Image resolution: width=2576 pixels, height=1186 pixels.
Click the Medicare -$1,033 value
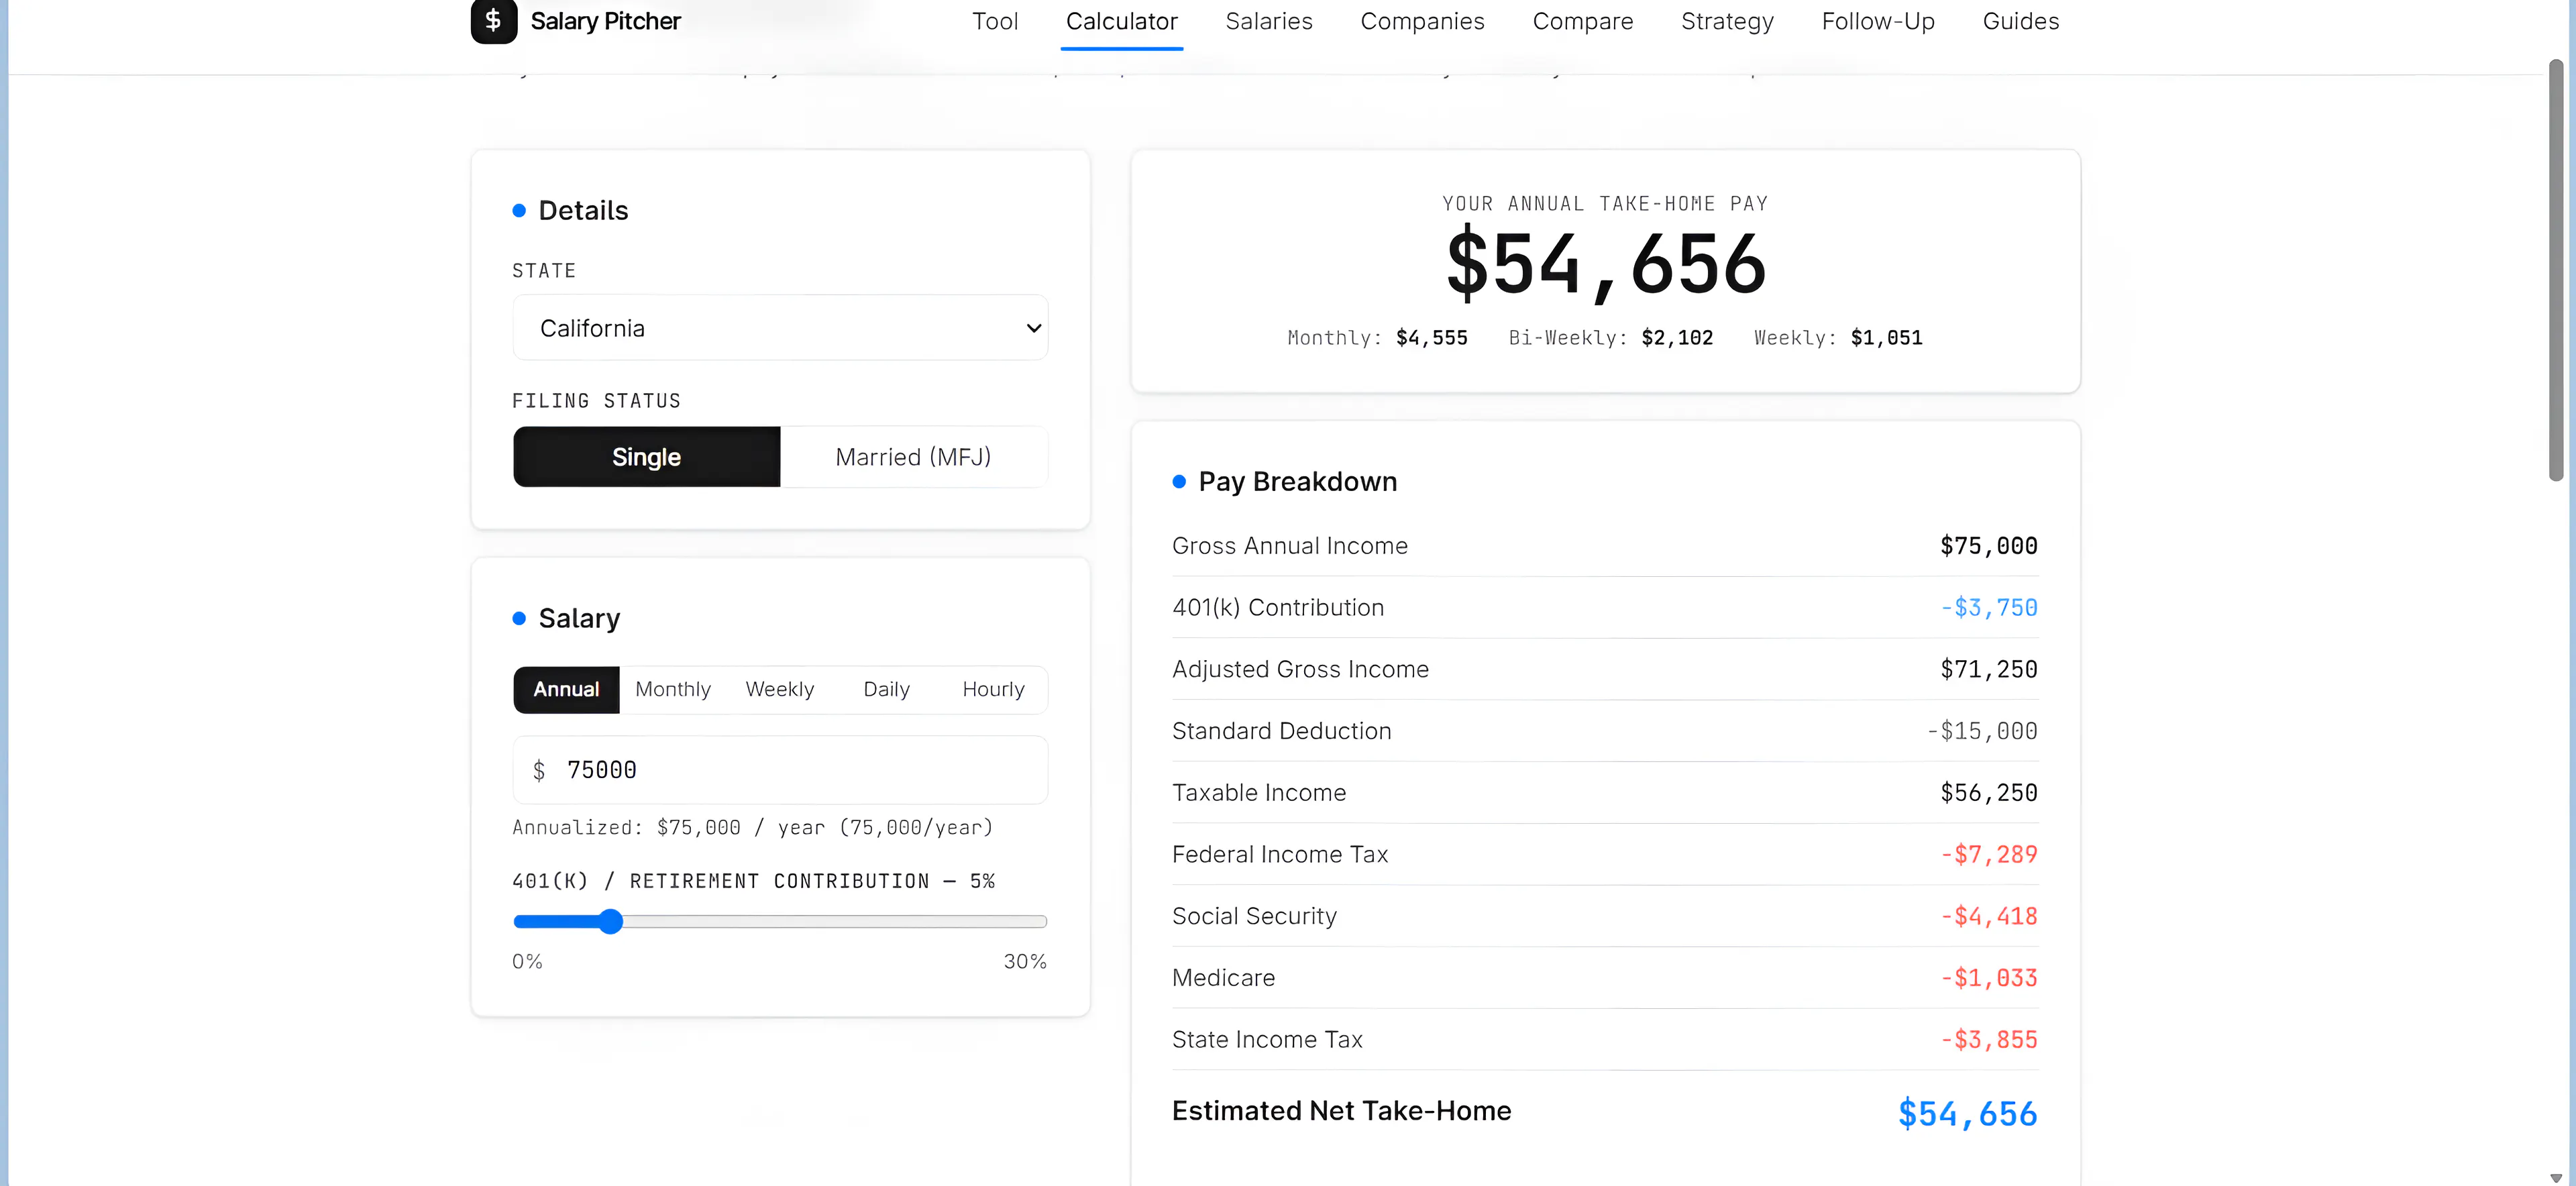1988,978
